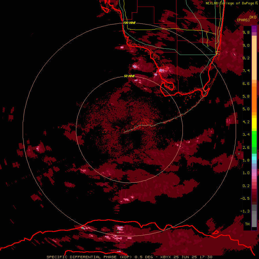Click the "KBYX" radar station identifier
The height and width of the screenshot is (259, 259).
point(166,257)
